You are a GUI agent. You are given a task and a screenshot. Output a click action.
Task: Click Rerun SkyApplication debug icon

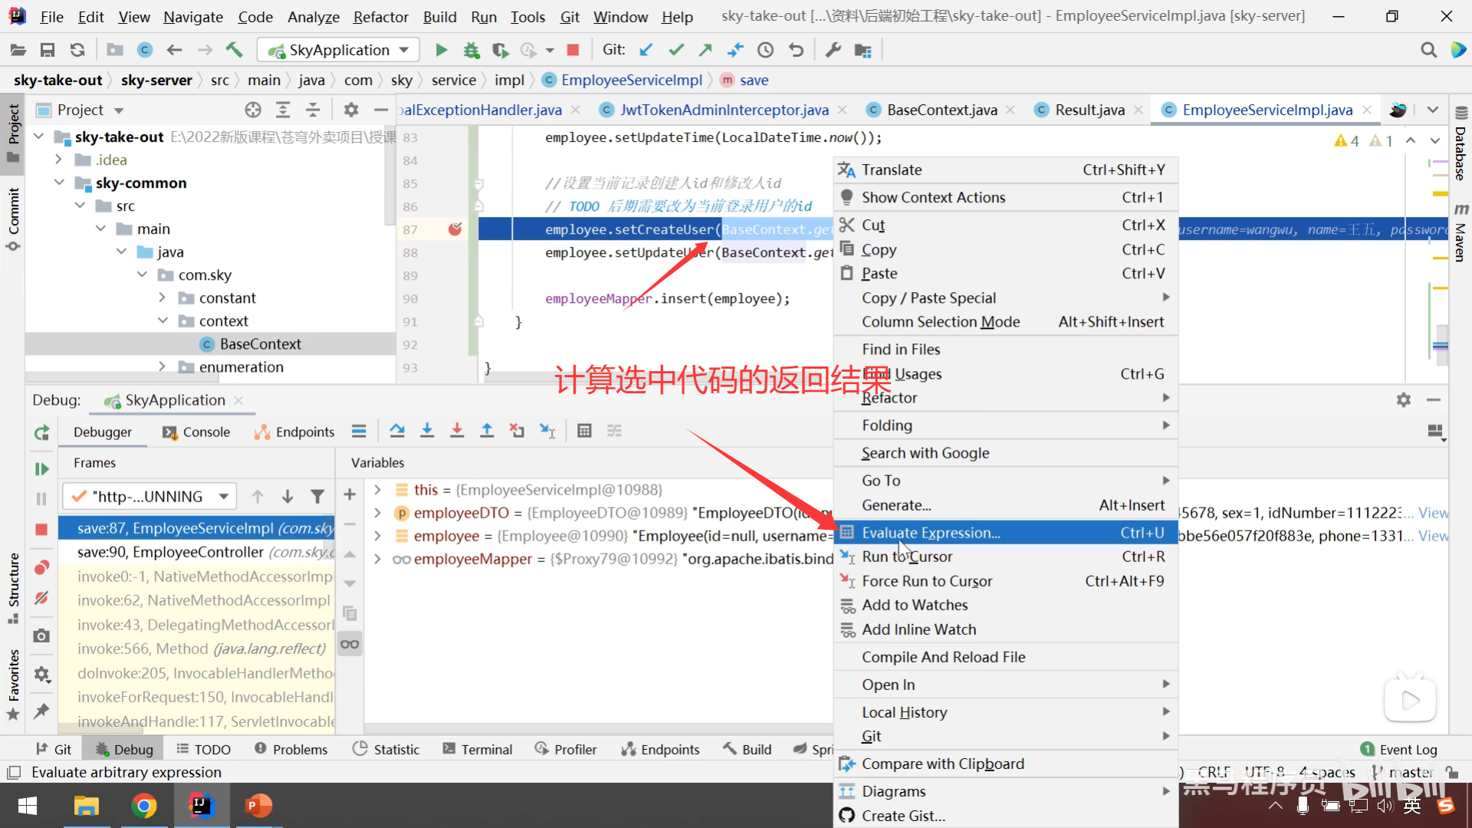pos(41,432)
